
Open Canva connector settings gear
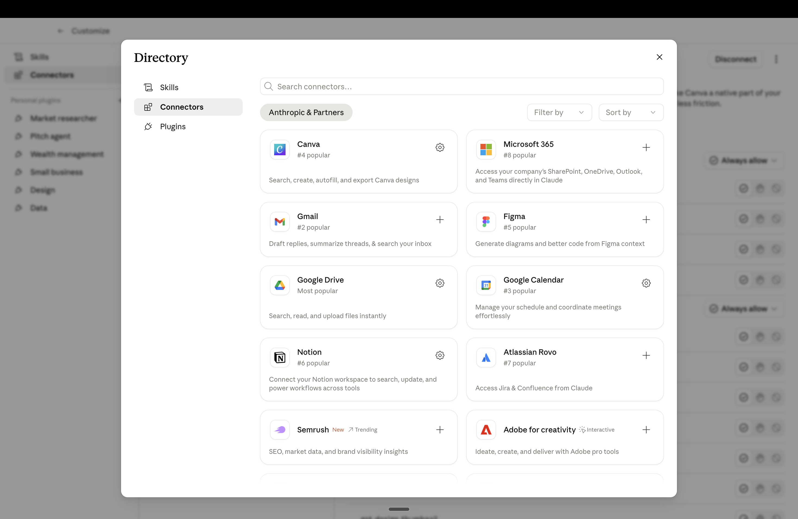point(439,147)
